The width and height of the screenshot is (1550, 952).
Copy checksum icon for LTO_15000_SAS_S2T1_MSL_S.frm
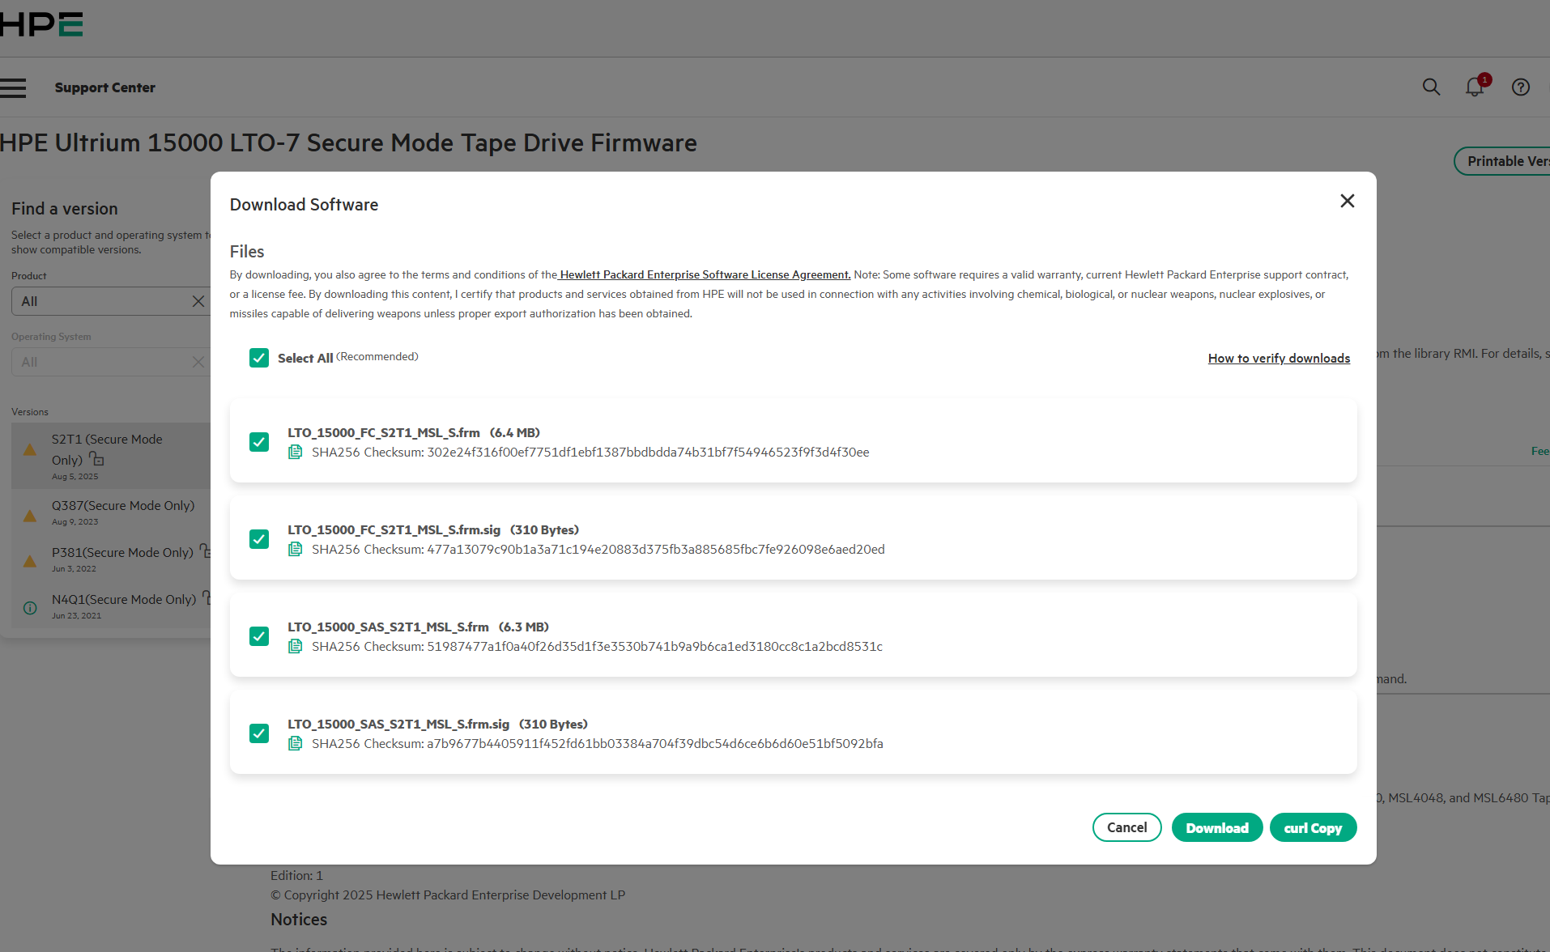point(296,647)
